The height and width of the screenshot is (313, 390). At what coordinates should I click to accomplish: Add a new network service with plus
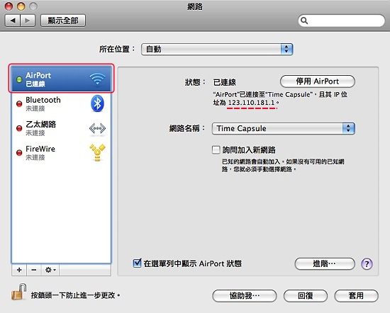click(x=19, y=270)
